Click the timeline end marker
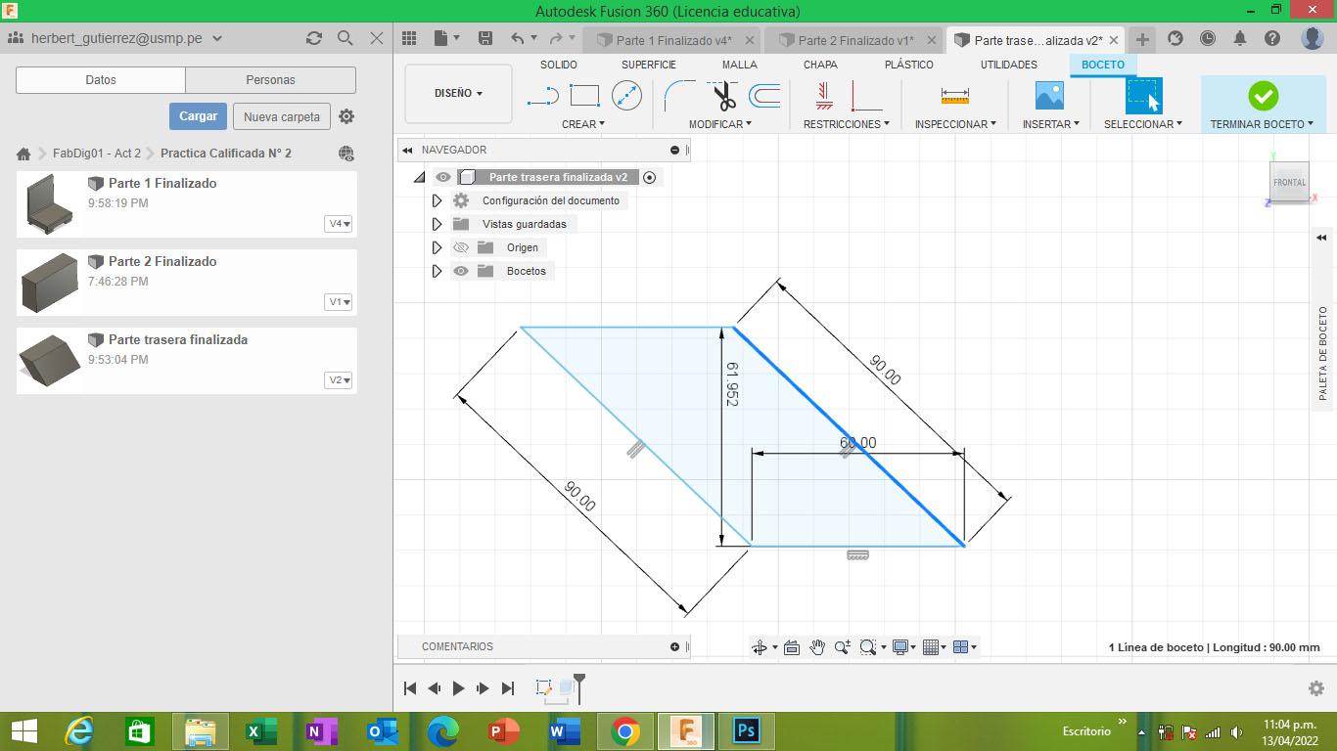Viewport: 1337px width, 751px height. point(579,687)
